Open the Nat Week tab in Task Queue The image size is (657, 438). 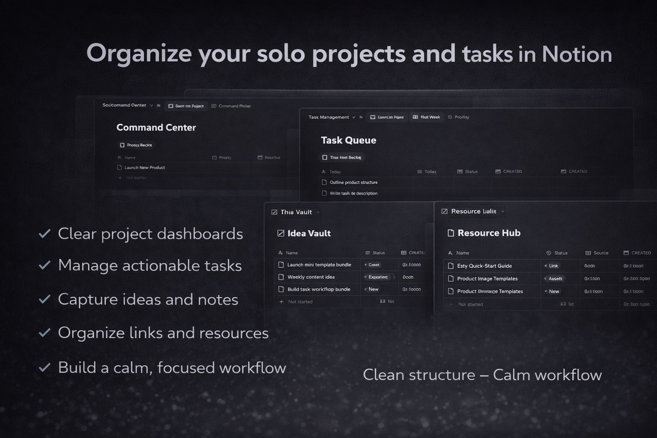click(426, 117)
